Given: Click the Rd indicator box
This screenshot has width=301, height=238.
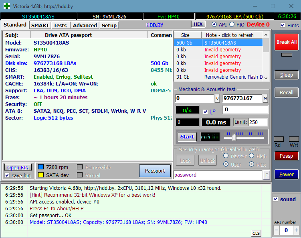Looking at the screenshot, I should 279,139.
